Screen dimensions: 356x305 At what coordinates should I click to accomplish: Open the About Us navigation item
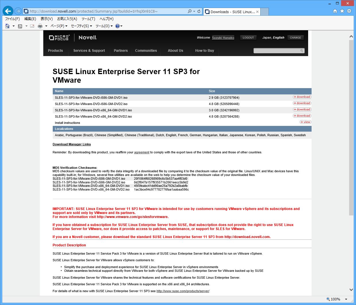(x=175, y=51)
